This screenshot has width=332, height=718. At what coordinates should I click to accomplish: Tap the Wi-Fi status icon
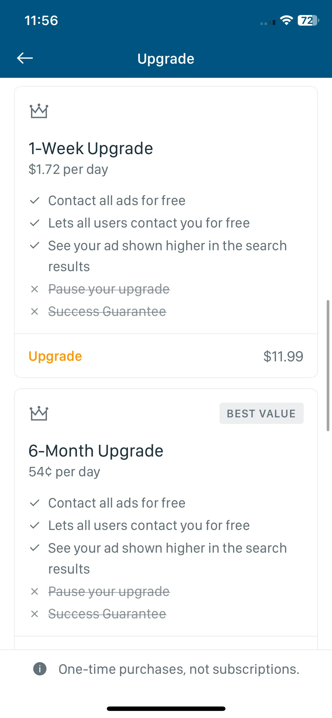(286, 20)
